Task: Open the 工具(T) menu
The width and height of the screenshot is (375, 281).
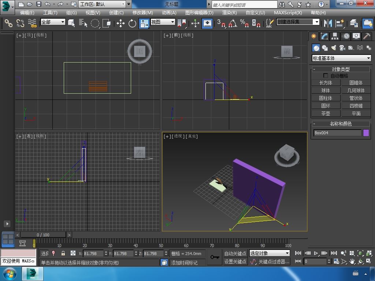Action: [50, 13]
